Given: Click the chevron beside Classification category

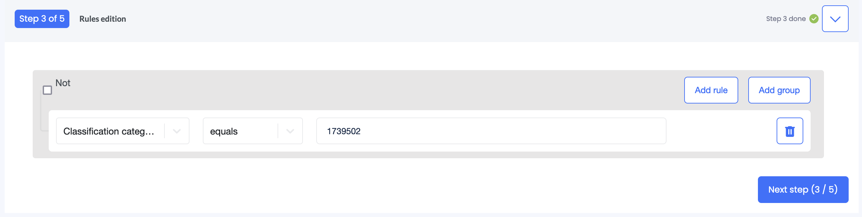Looking at the screenshot, I should pos(177,131).
